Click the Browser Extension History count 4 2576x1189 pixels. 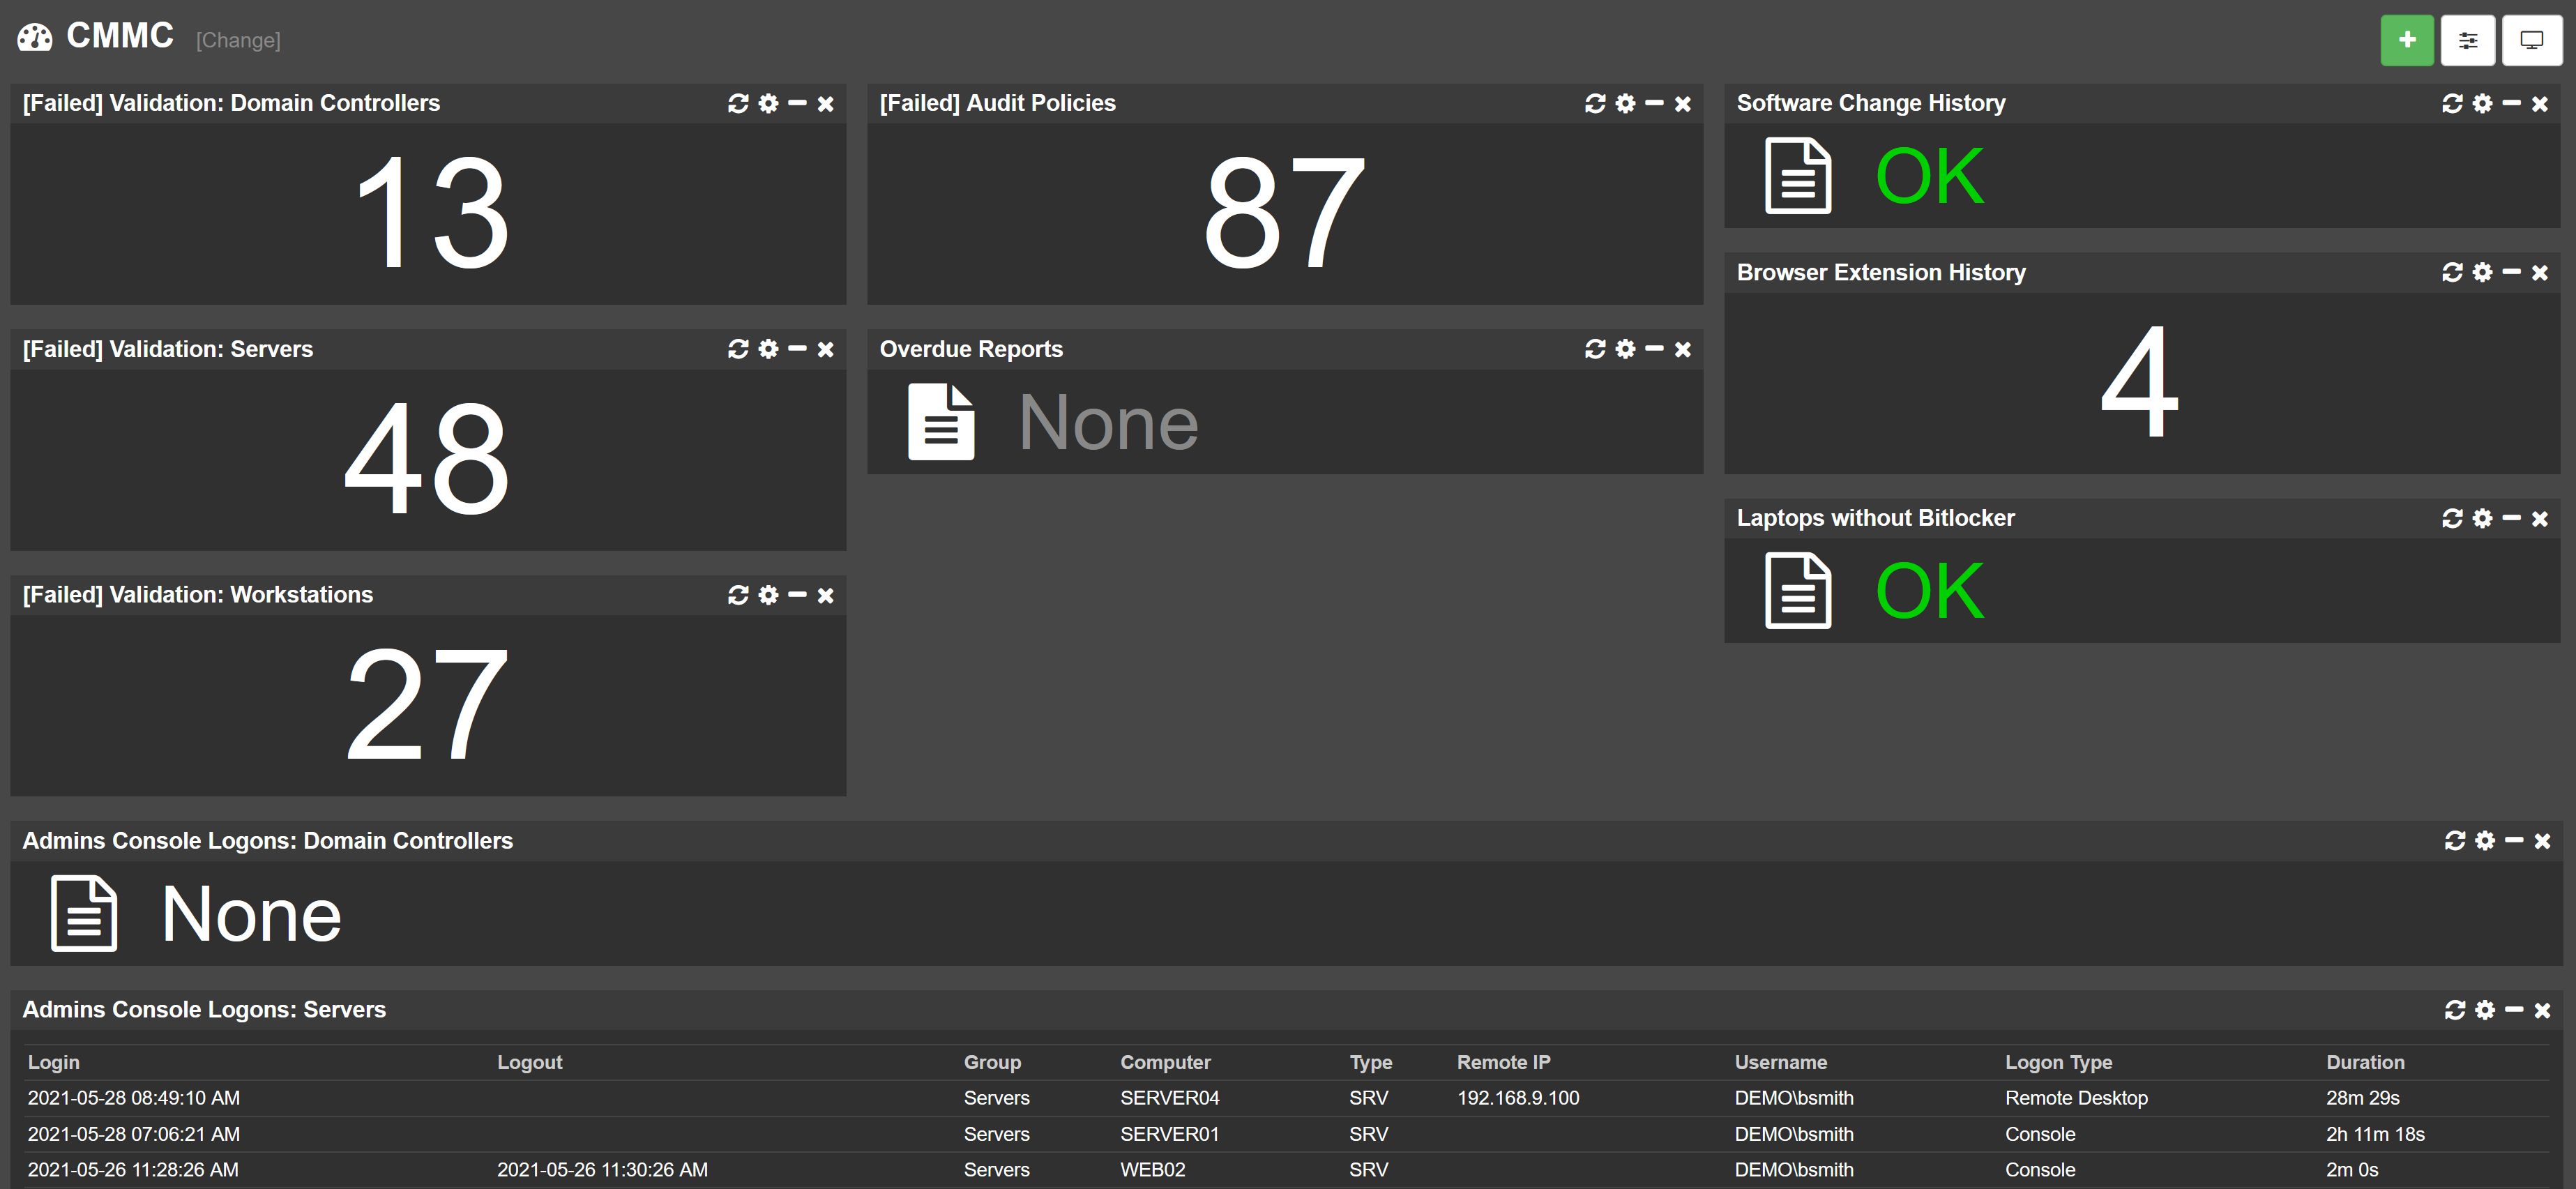click(x=2139, y=382)
